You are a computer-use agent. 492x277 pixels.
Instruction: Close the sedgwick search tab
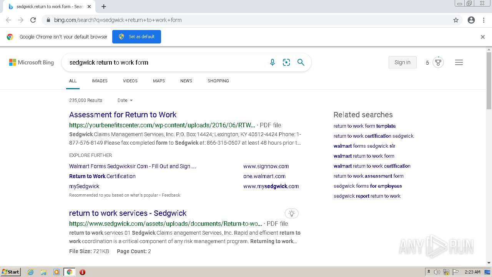(89, 7)
